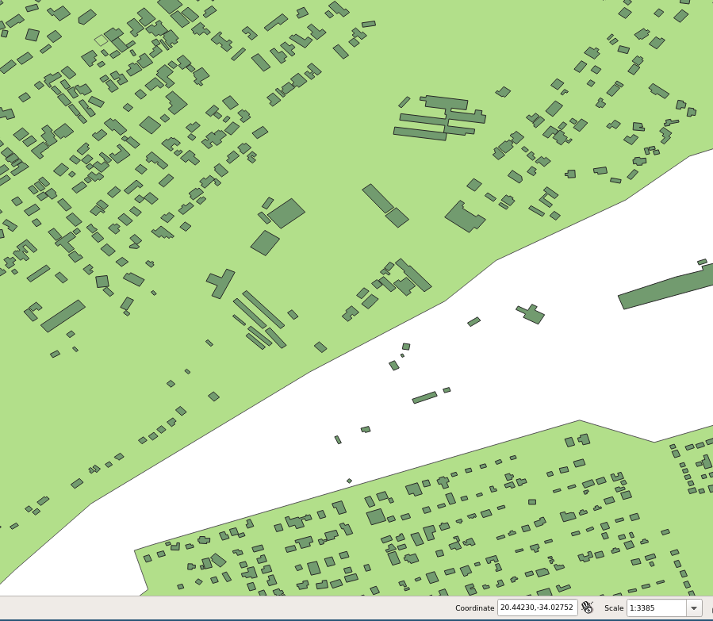713x621 pixels.
Task: Click the Coordinate label in status bar
Action: tap(474, 608)
